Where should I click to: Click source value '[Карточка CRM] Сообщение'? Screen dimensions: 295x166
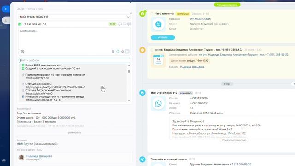point(207,113)
